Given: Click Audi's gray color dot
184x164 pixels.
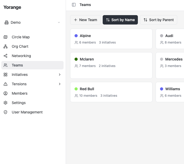Looking at the screenshot, I should [162, 36].
